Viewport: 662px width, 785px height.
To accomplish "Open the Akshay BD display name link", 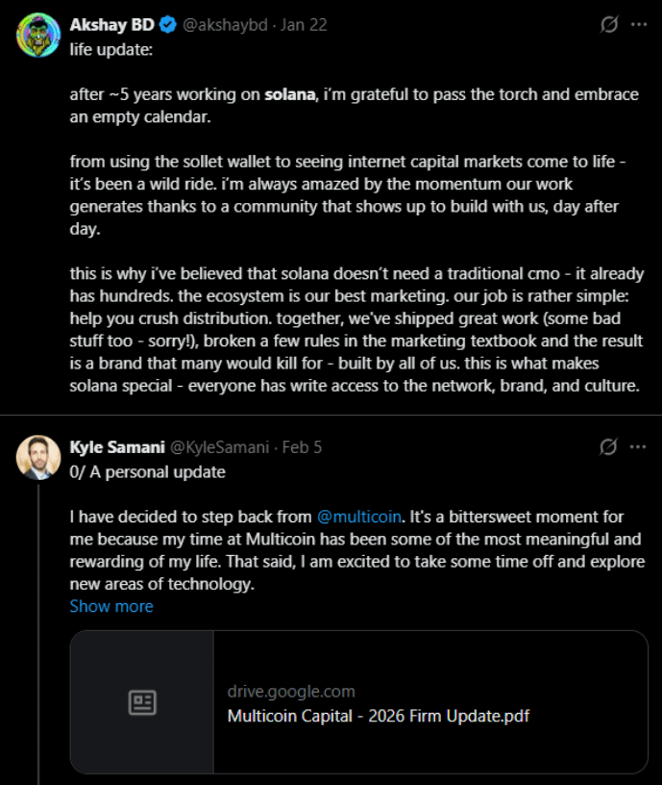I will (x=111, y=25).
